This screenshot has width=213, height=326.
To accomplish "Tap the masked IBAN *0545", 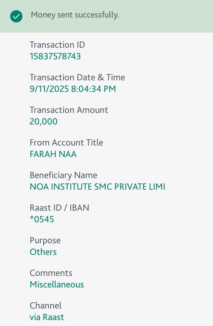I will (x=42, y=219).
